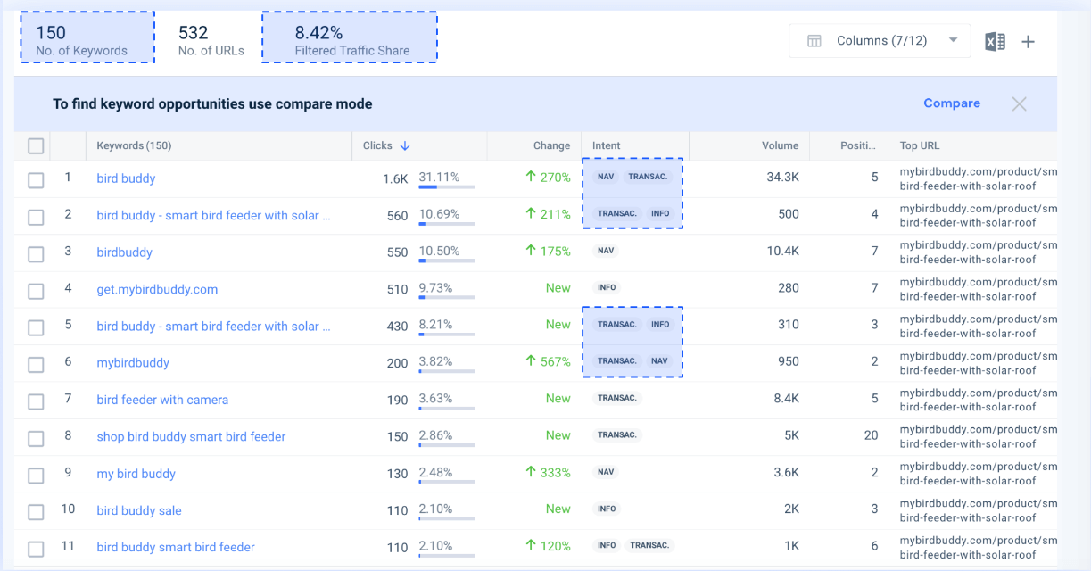
Task: Select the NAV intent badge on bird buddy row
Action: click(605, 176)
